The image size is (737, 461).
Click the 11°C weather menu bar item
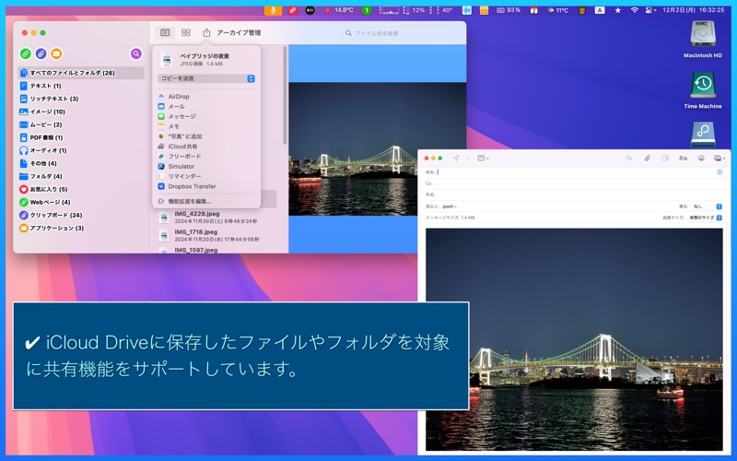tap(558, 10)
